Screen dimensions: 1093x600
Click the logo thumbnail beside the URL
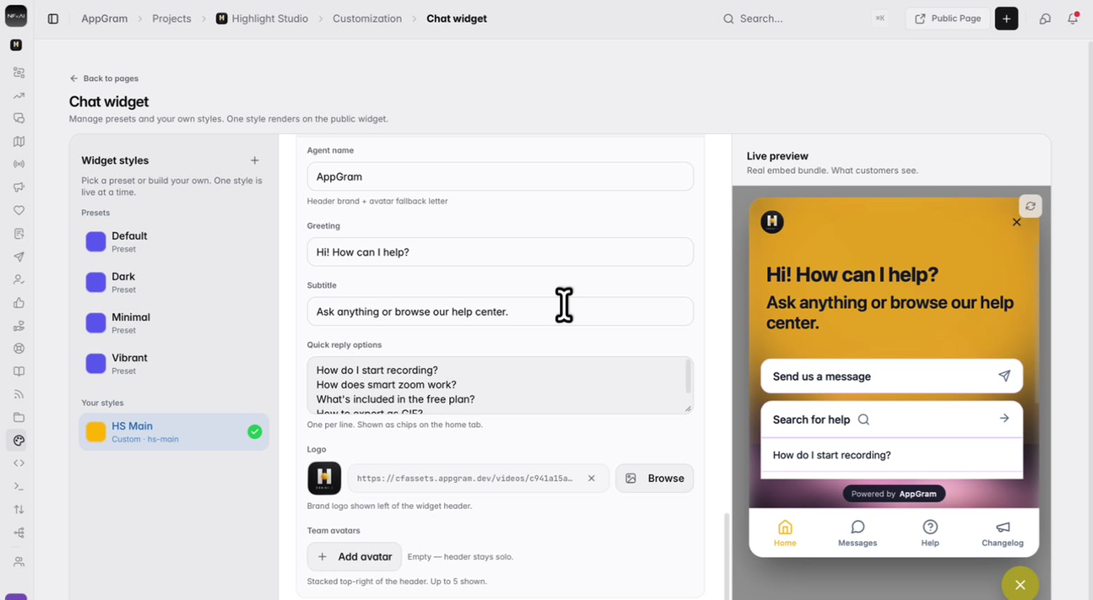tap(324, 478)
